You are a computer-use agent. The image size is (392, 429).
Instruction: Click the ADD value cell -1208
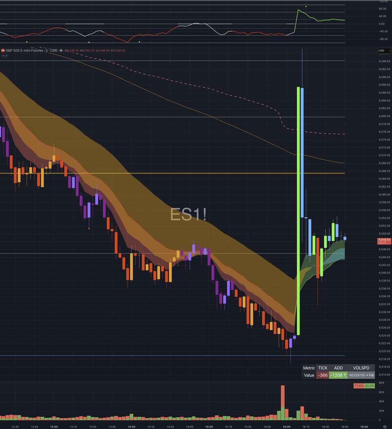[x=338, y=375]
